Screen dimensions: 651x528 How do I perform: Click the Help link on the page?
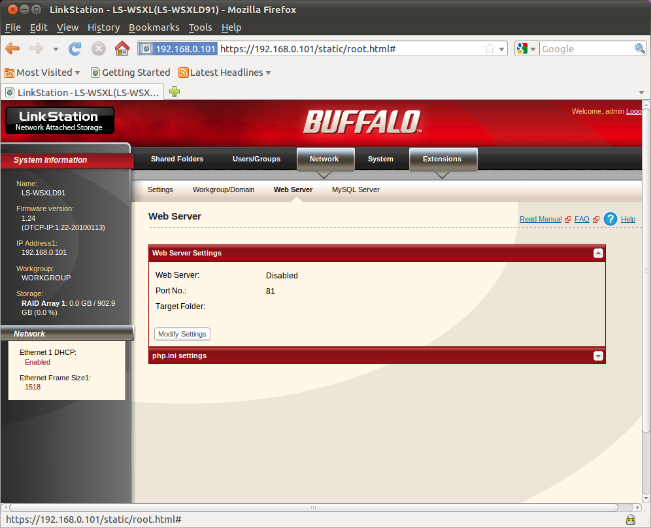pos(628,219)
